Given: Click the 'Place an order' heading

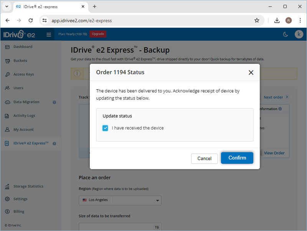Looking at the screenshot, I should [x=94, y=178].
